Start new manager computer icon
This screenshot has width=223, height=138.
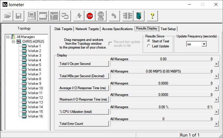click(32, 16)
